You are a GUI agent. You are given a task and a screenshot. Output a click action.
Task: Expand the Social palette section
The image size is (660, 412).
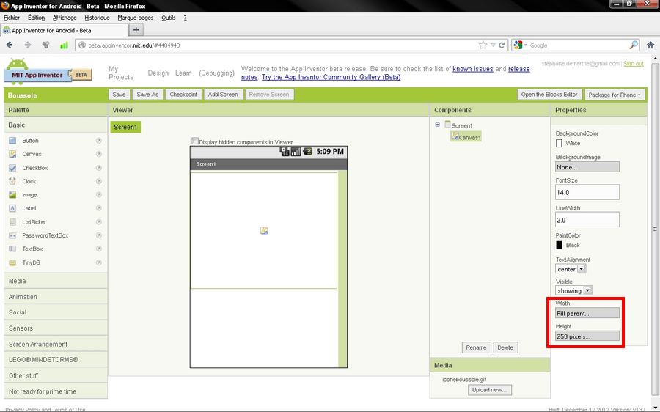56,312
